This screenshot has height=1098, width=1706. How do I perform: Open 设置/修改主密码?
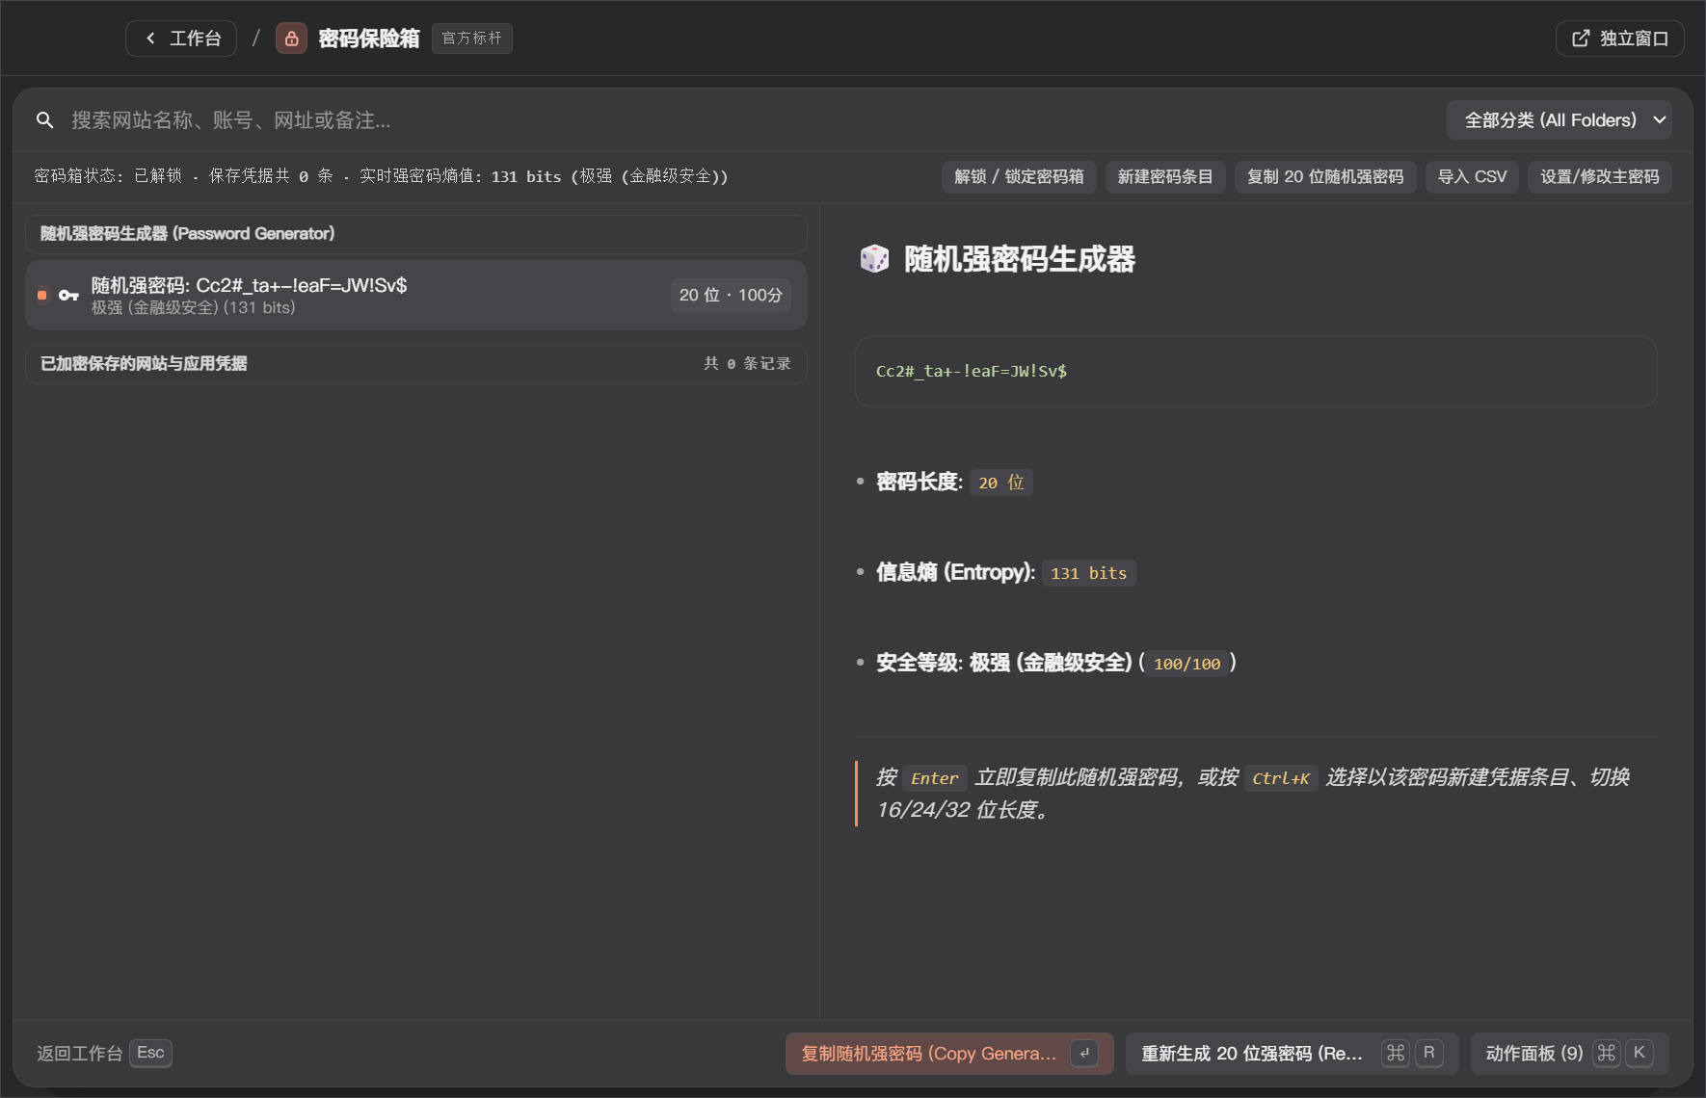pyautogui.click(x=1599, y=177)
